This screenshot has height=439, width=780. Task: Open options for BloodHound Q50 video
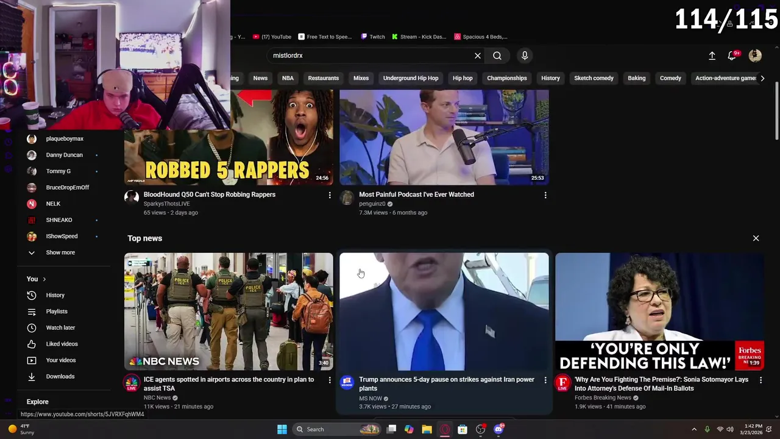(330, 195)
